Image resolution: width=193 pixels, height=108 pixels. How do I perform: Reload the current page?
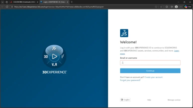pyautogui.click(x=7, y=7)
